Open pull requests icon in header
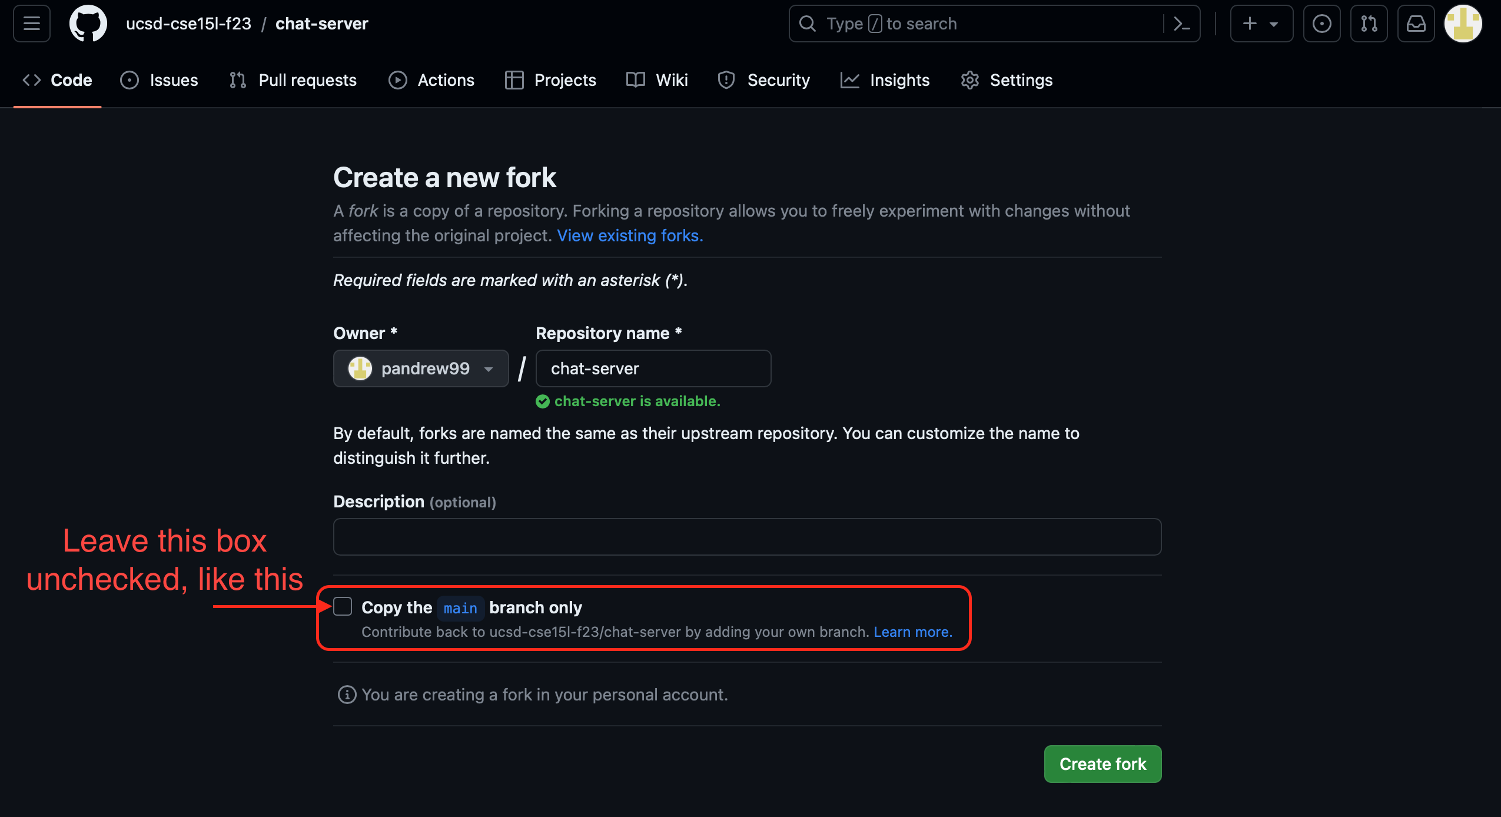Image resolution: width=1501 pixels, height=817 pixels. coord(1369,24)
